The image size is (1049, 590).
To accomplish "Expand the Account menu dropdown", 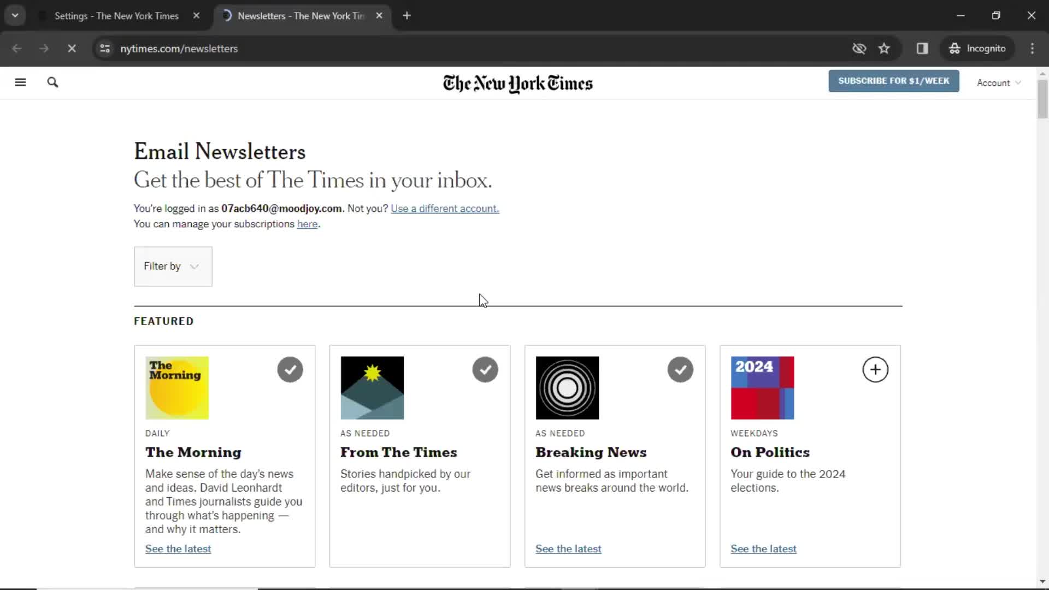I will [x=1000, y=82].
